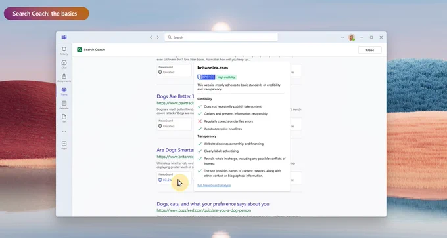Open the Are Dogs Smarter result
447x238 pixels.
point(175,150)
